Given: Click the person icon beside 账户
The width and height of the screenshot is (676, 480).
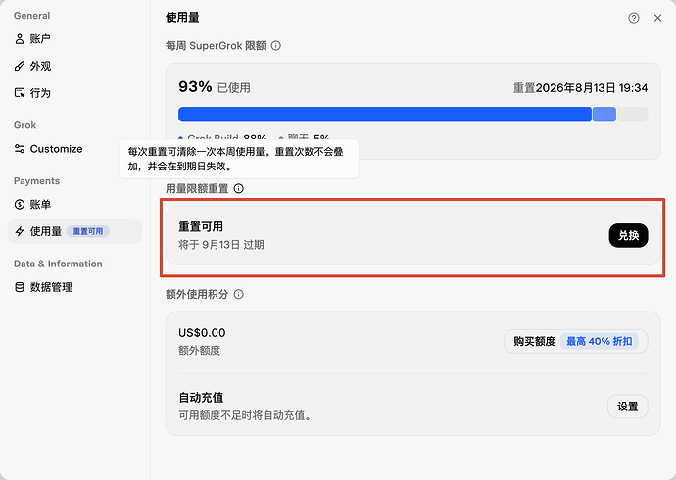Looking at the screenshot, I should pyautogui.click(x=20, y=39).
